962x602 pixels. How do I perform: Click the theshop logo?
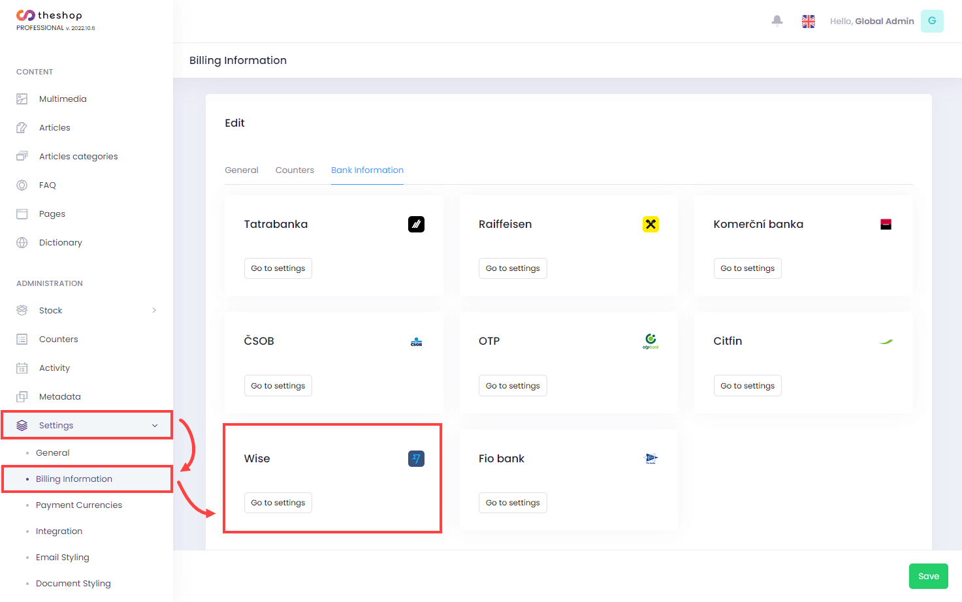point(50,16)
